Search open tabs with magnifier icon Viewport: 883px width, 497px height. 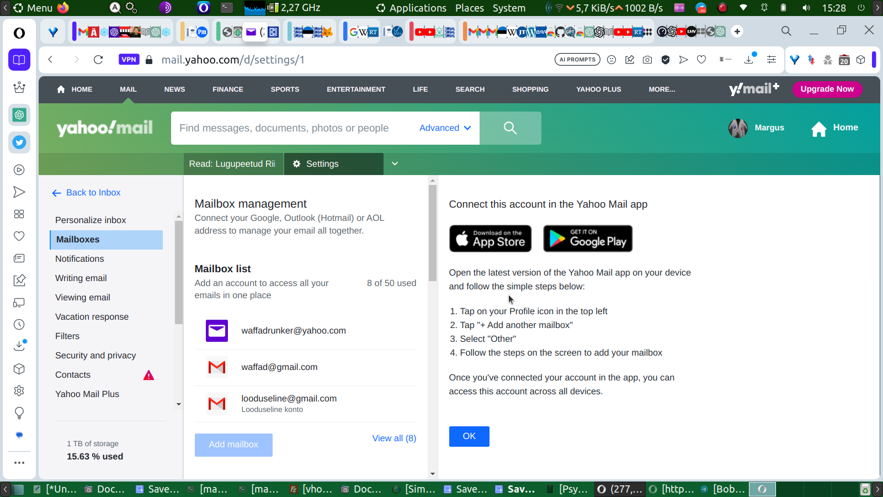click(x=786, y=31)
